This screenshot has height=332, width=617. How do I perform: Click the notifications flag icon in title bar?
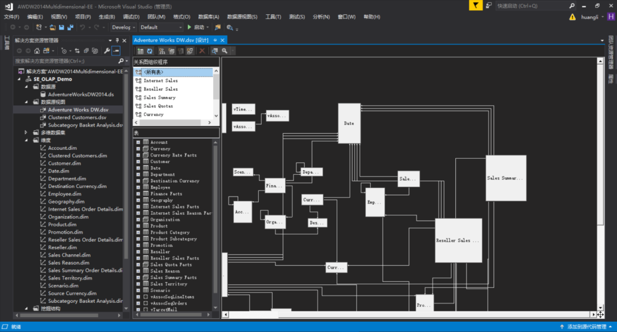476,6
